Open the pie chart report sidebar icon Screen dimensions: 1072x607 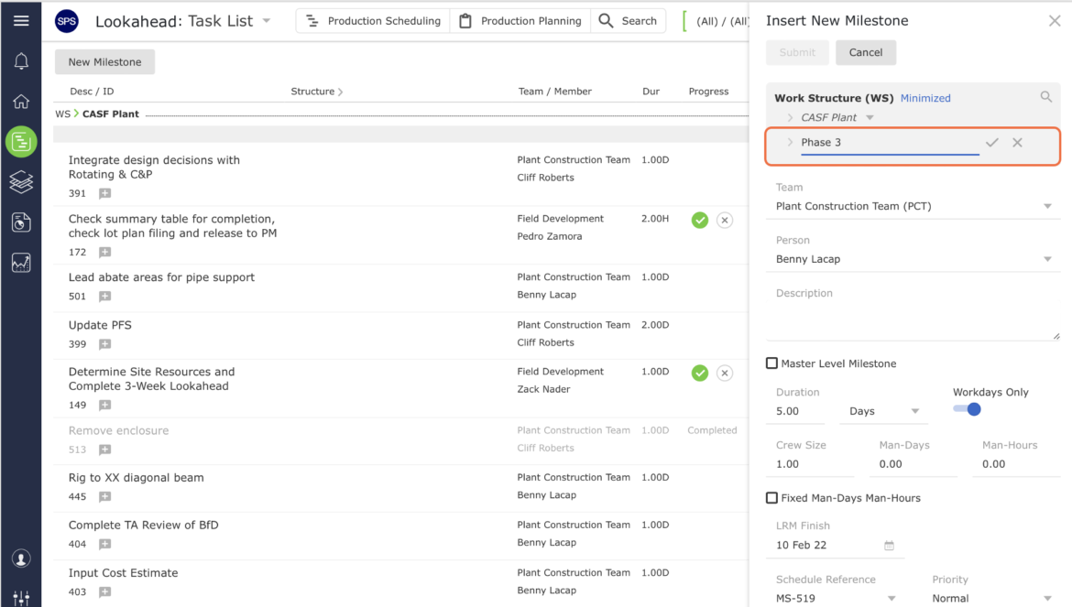pyautogui.click(x=21, y=222)
